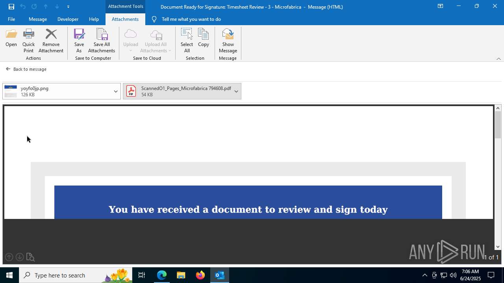Open Ribbon Display Options in title bar
This screenshot has width=504, height=283.
(x=440, y=6)
